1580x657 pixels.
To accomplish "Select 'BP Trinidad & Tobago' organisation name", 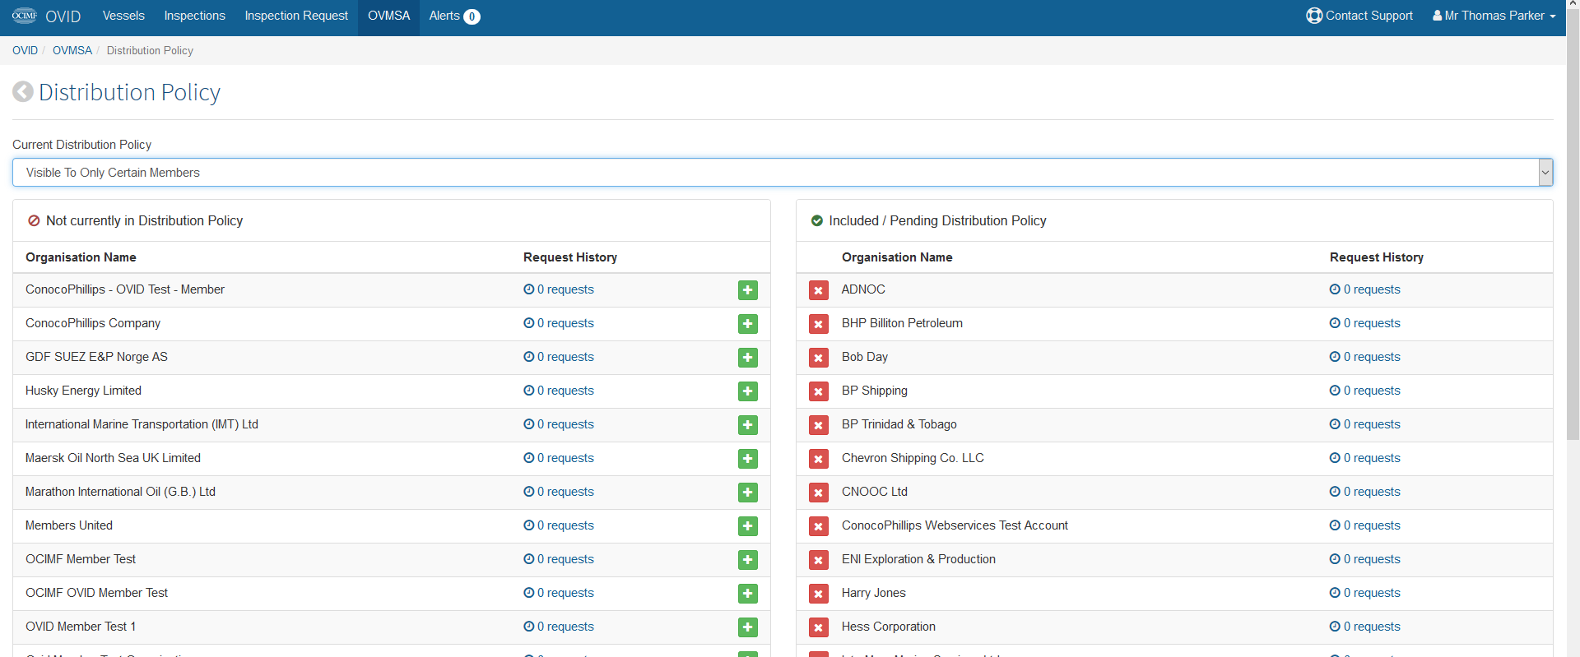I will pos(899,424).
